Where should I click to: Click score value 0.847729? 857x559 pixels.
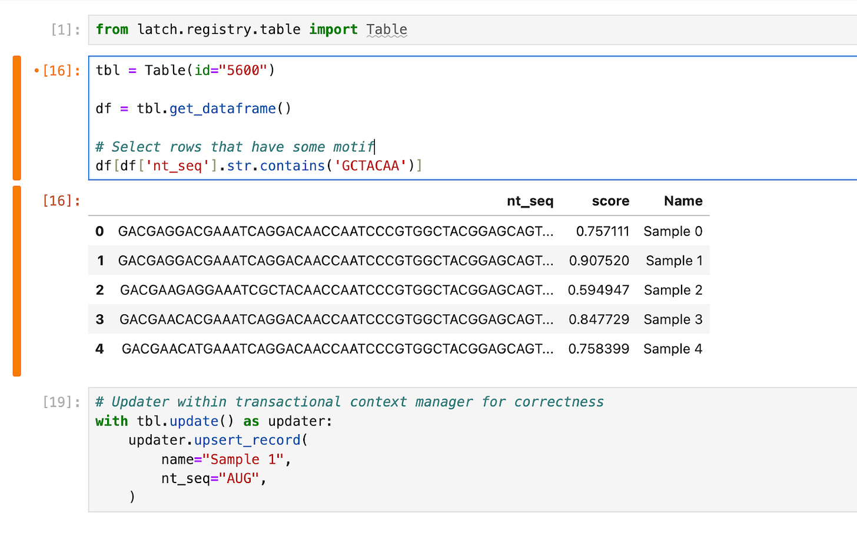click(599, 320)
